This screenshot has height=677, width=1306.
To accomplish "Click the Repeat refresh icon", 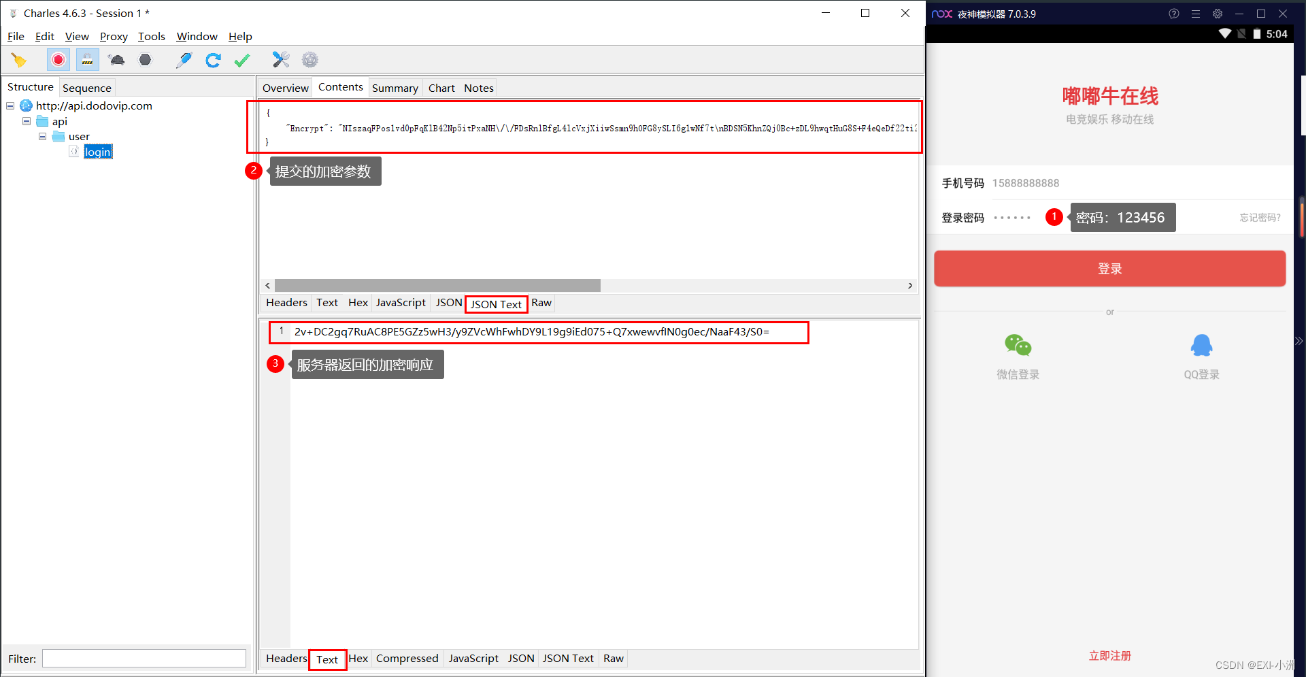I will 213,60.
